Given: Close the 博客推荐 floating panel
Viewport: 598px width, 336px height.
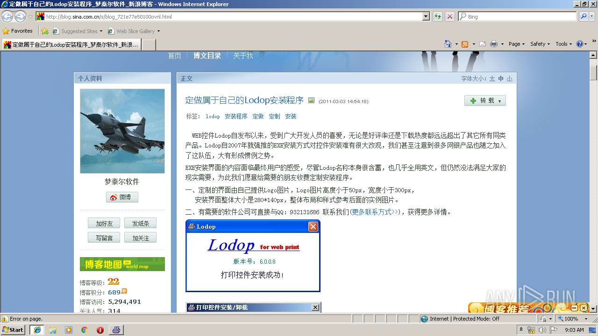Looking at the screenshot, I should pos(584,308).
